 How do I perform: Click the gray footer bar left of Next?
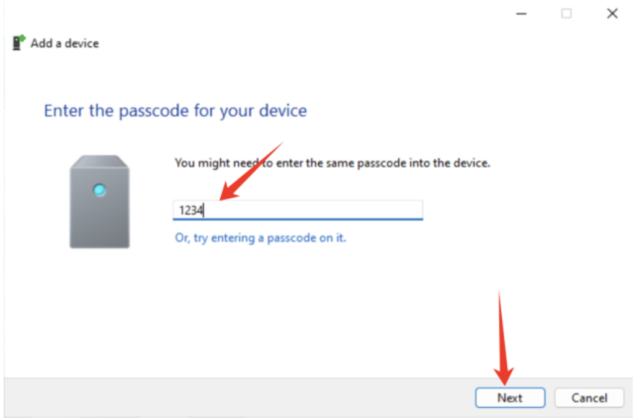point(248,396)
